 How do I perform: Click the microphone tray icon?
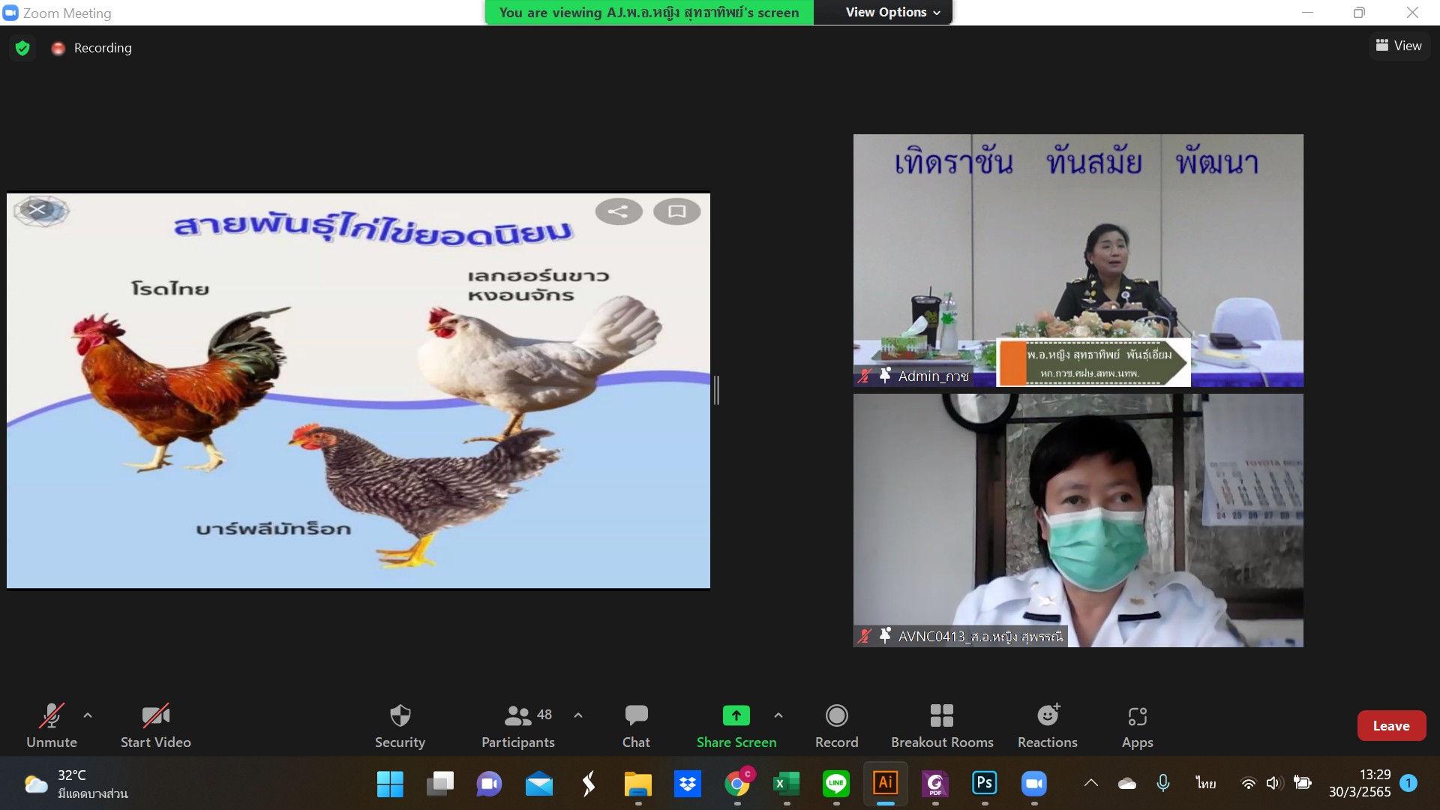(x=1162, y=784)
